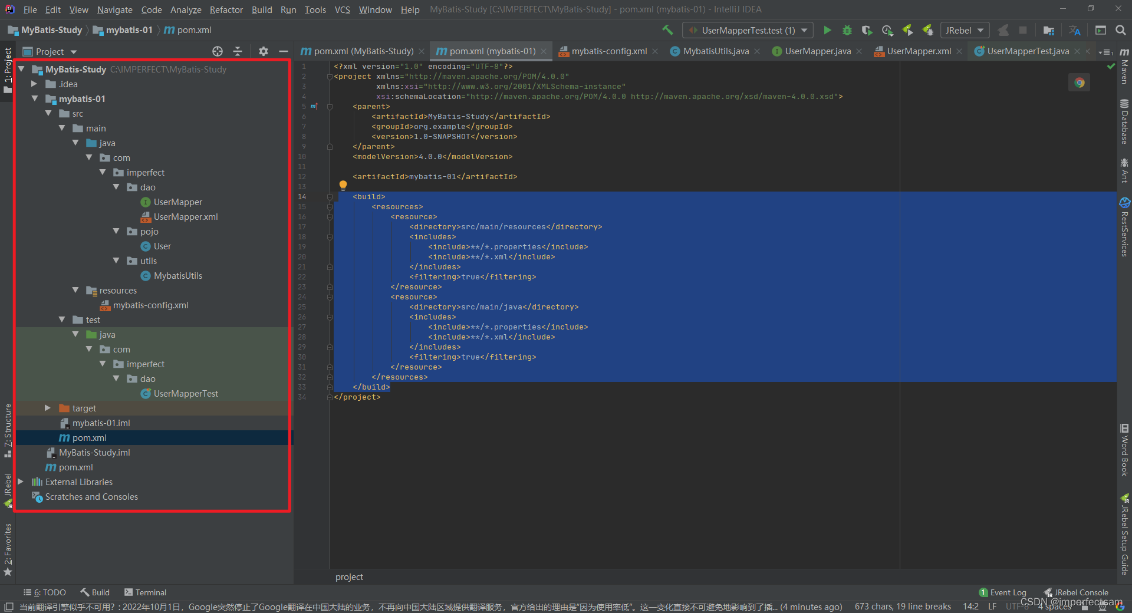Collapse the pojo package node
Image resolution: width=1132 pixels, height=613 pixels.
pos(116,231)
